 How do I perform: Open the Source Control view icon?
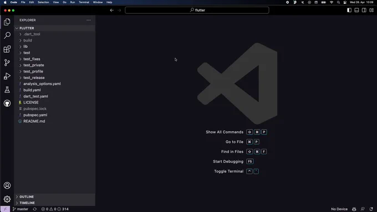coord(7,63)
